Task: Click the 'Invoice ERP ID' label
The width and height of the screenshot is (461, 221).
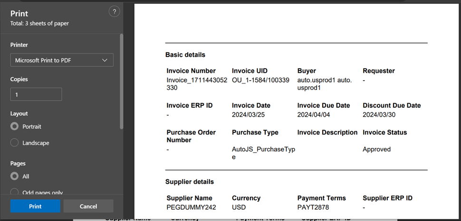Action: (190, 105)
